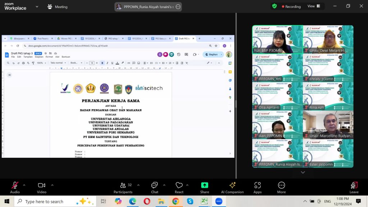
Task: Click the green encryption shield icon
Action: click(274, 6)
